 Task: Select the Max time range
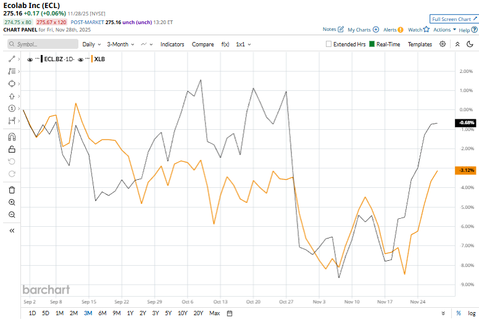[214, 313]
